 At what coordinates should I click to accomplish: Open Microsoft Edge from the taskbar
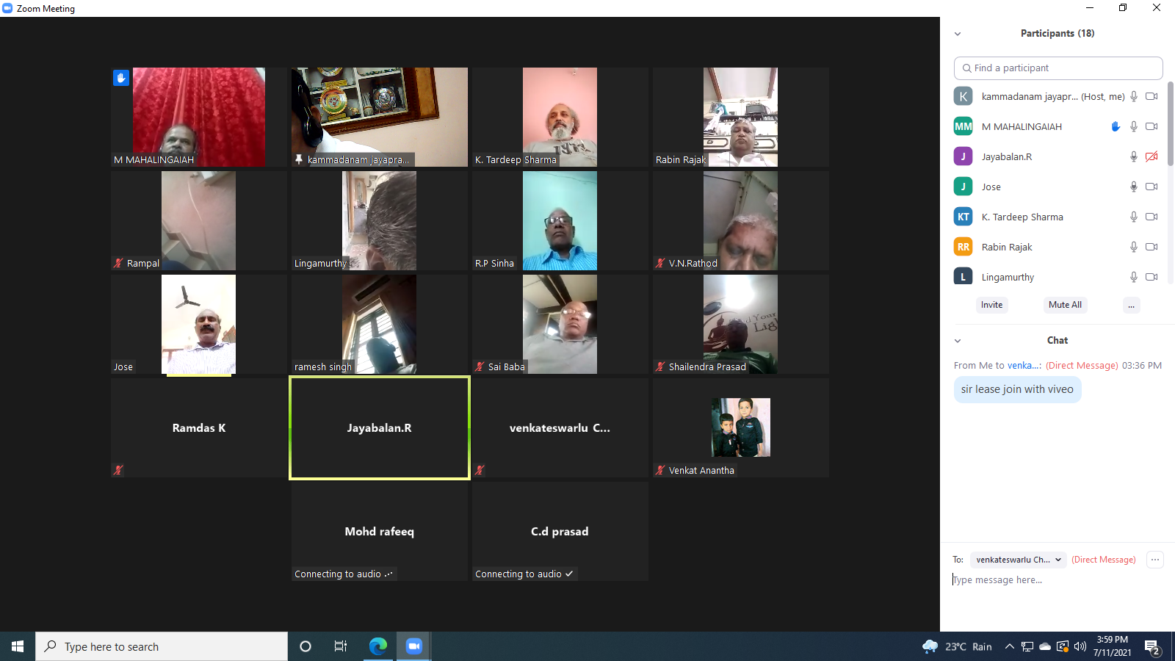[x=378, y=646]
